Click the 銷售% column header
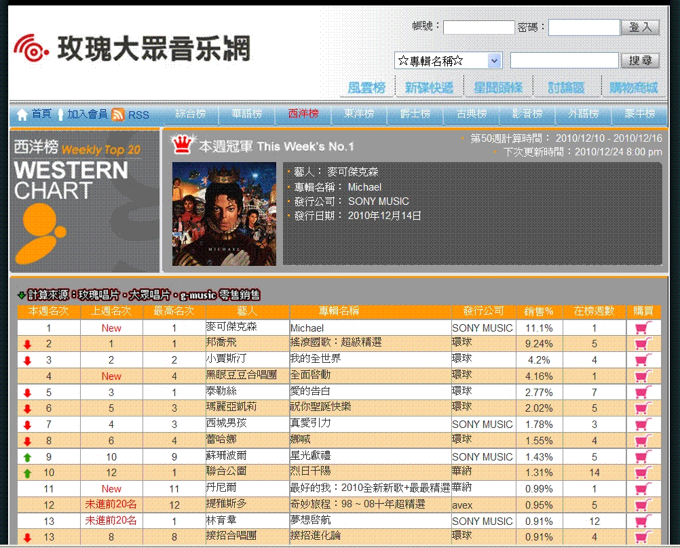This screenshot has width=680, height=548. (539, 311)
